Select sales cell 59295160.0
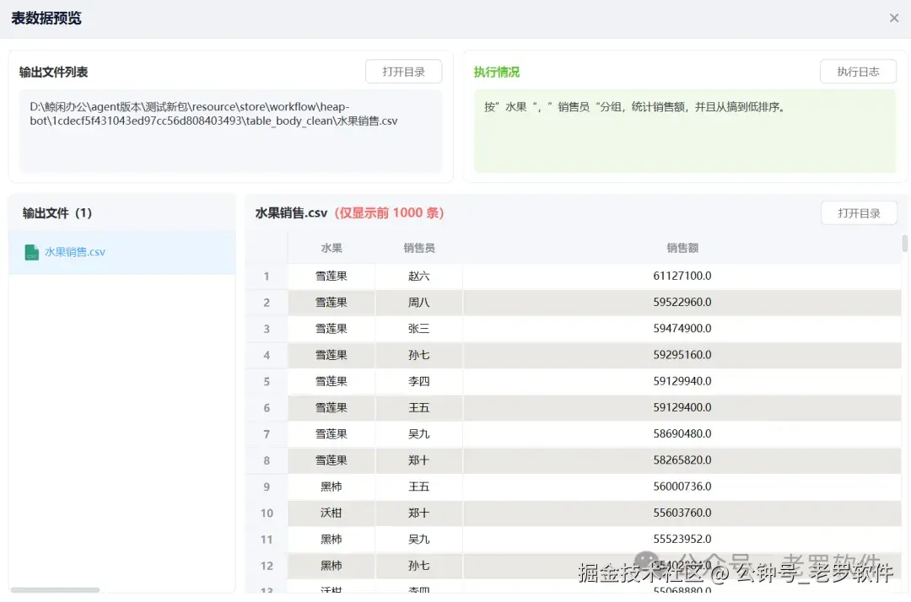 click(x=682, y=355)
